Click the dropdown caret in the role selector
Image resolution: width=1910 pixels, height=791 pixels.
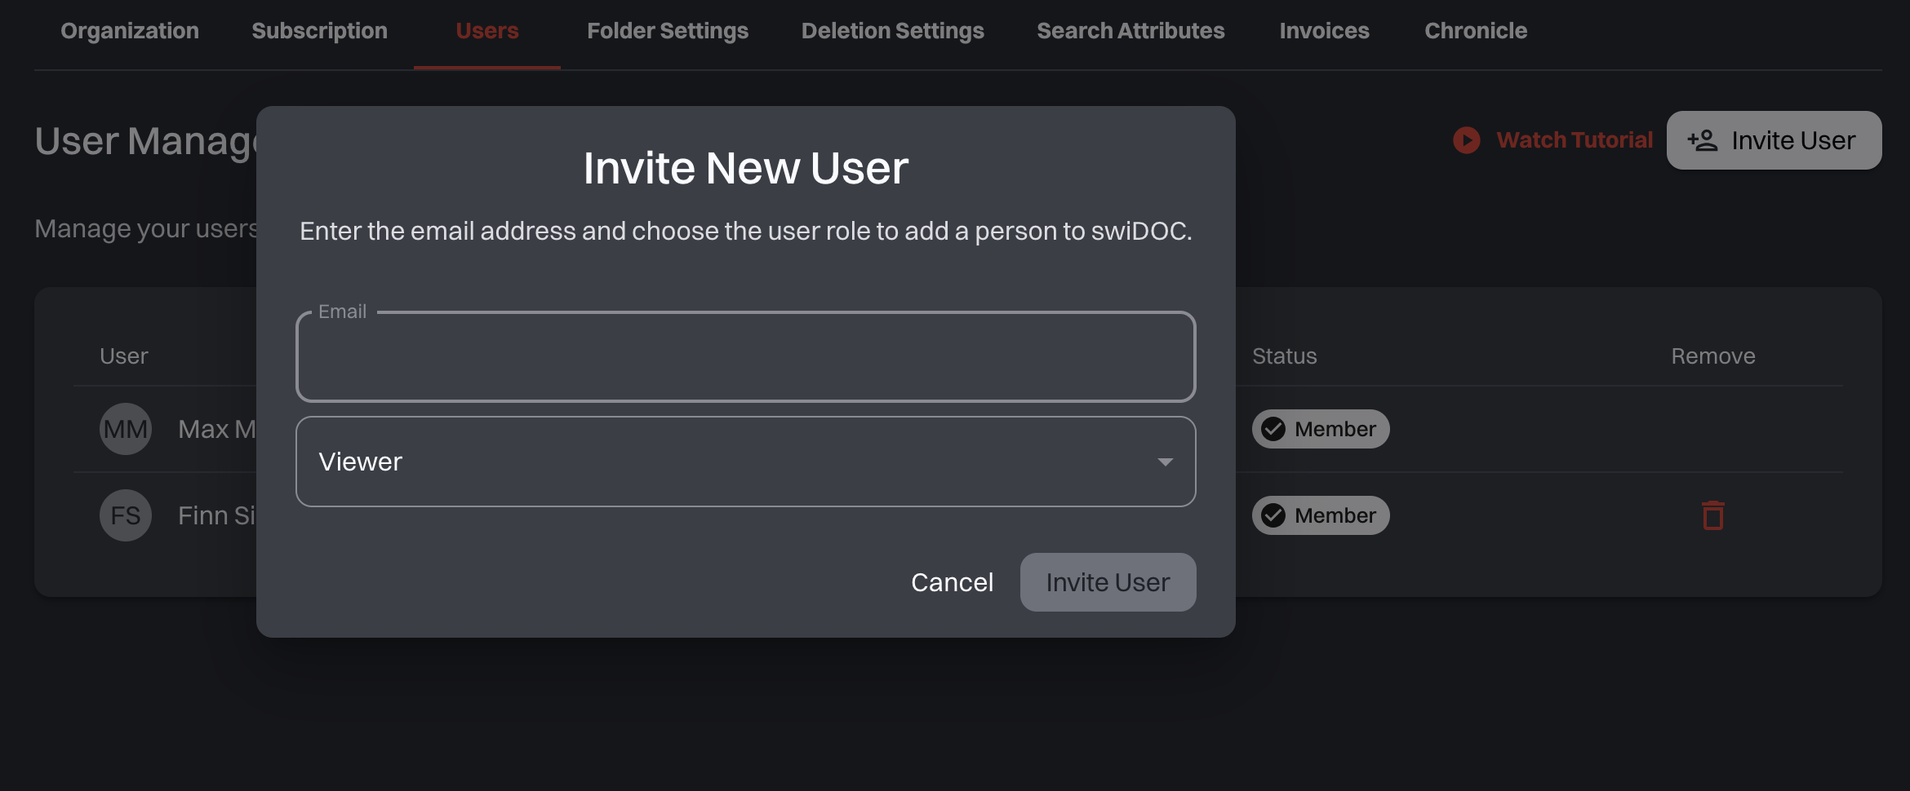pyautogui.click(x=1165, y=462)
